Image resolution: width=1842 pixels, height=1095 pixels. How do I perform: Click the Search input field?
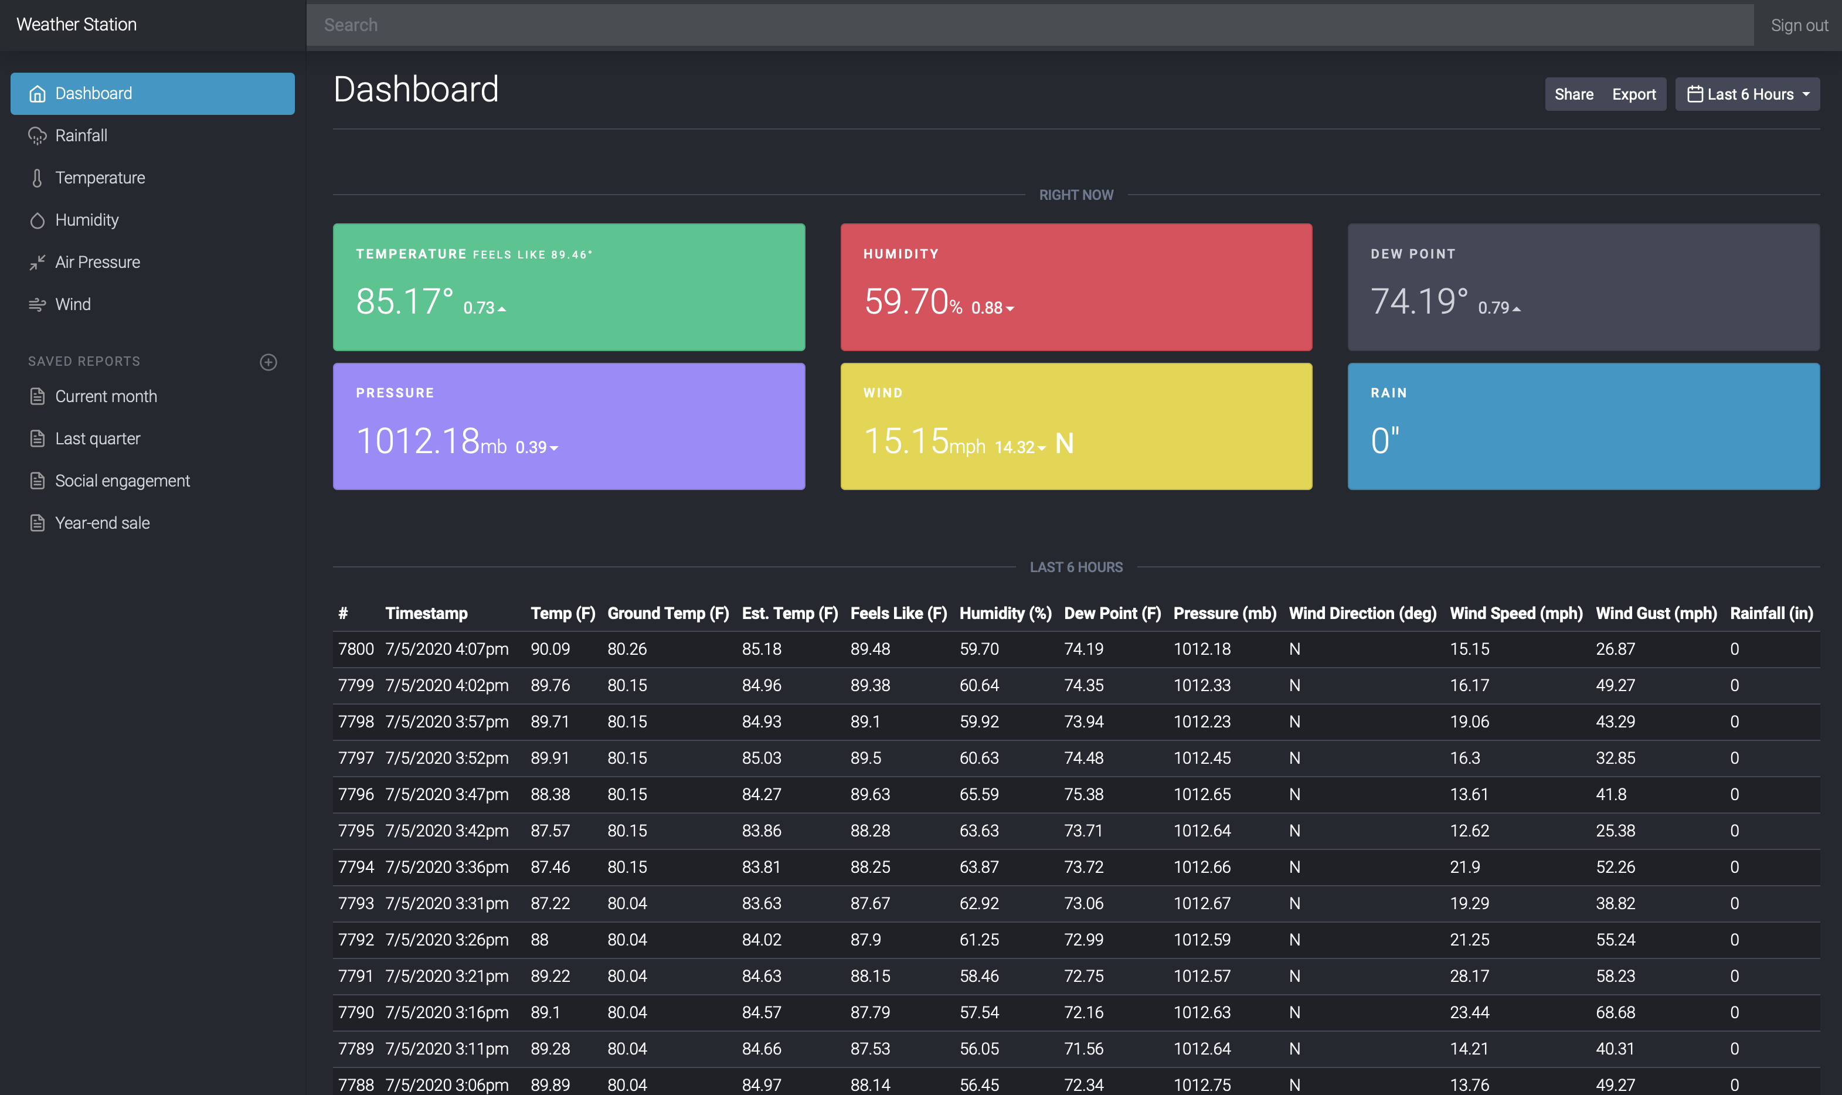(1029, 25)
